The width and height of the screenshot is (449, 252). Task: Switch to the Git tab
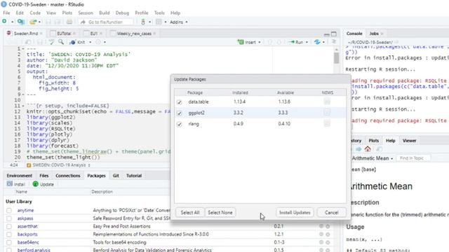[116, 176]
